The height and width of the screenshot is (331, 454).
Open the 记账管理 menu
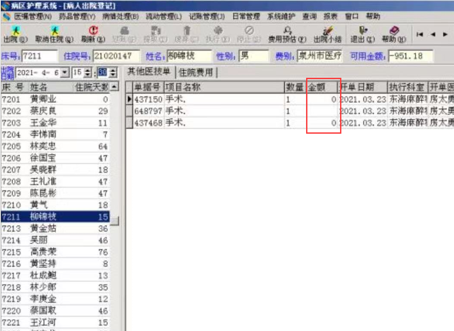point(207,16)
